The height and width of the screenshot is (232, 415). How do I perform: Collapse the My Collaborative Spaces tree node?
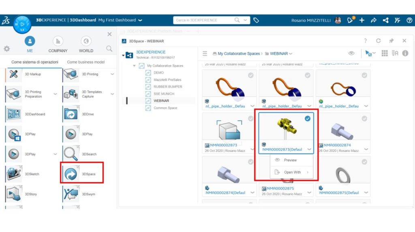[x=134, y=66]
